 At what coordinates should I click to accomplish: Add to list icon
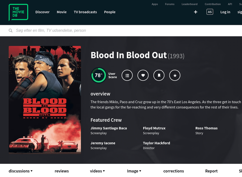(x=127, y=75)
